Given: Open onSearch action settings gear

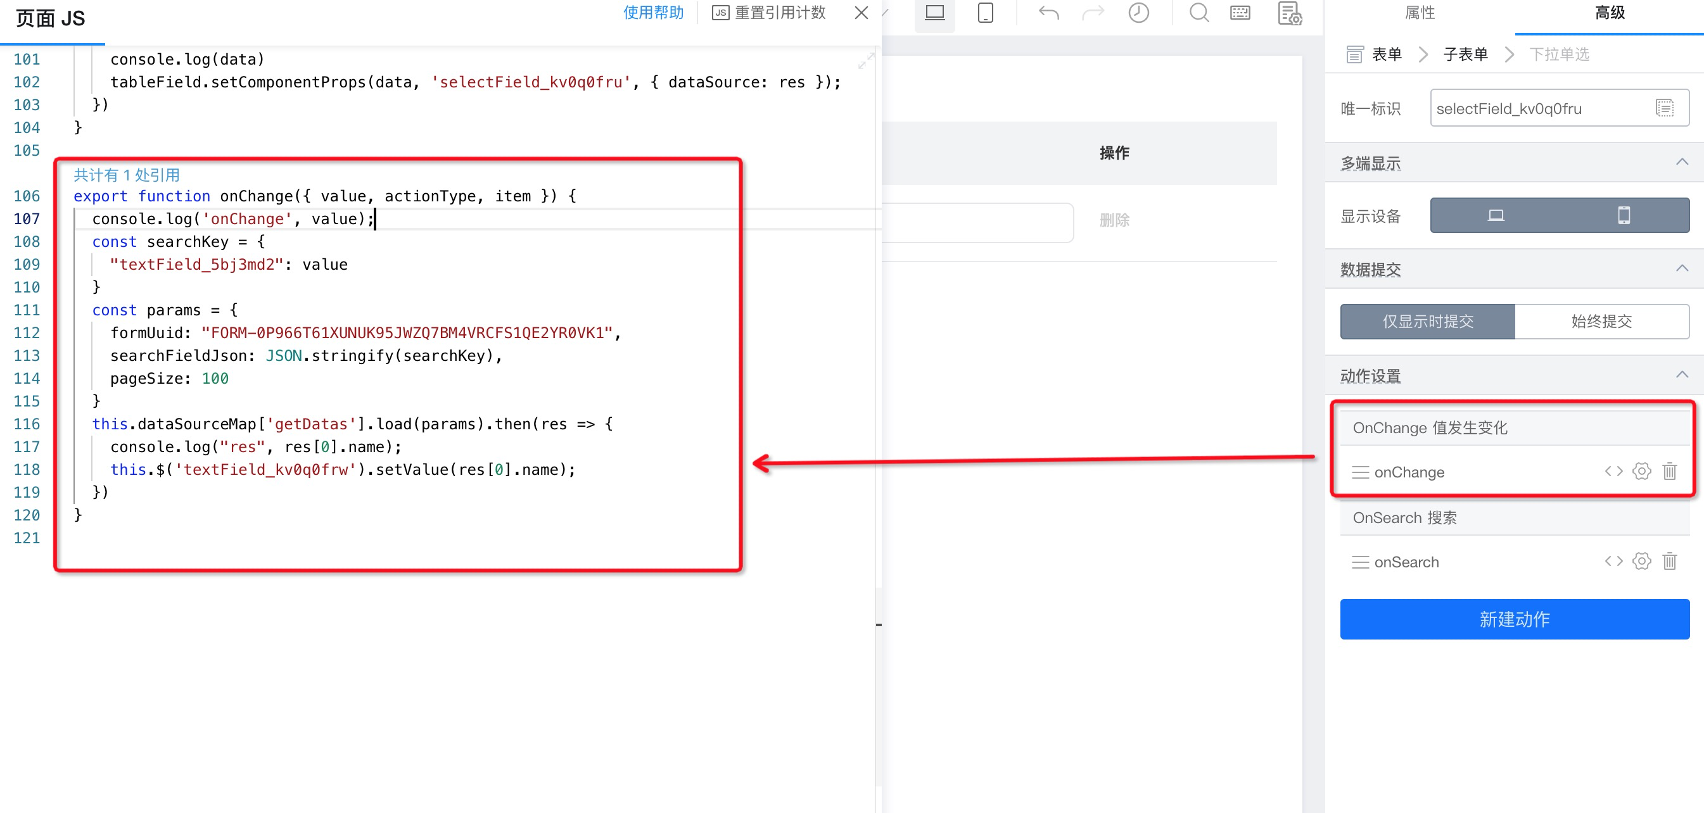Looking at the screenshot, I should pos(1642,561).
